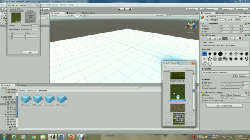Pick the star outline brush
The height and width of the screenshot is (140, 250).
coord(210,59)
